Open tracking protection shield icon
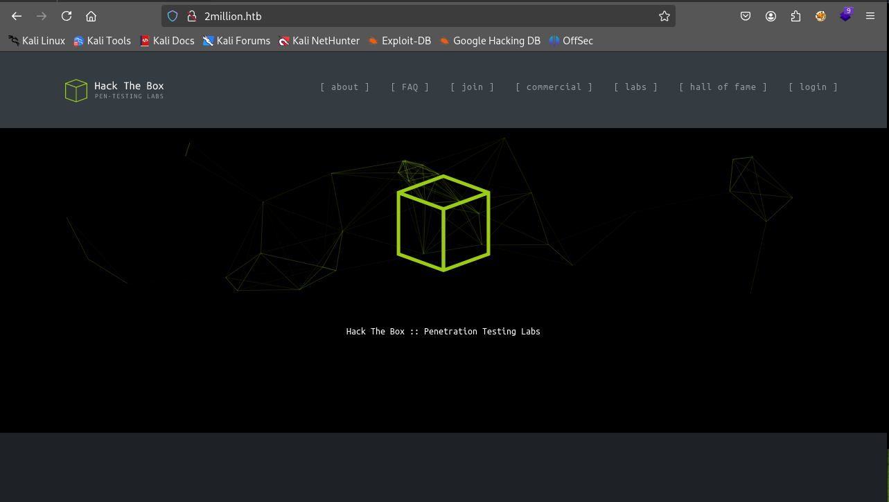Viewport: 889px width, 502px height. [x=173, y=16]
